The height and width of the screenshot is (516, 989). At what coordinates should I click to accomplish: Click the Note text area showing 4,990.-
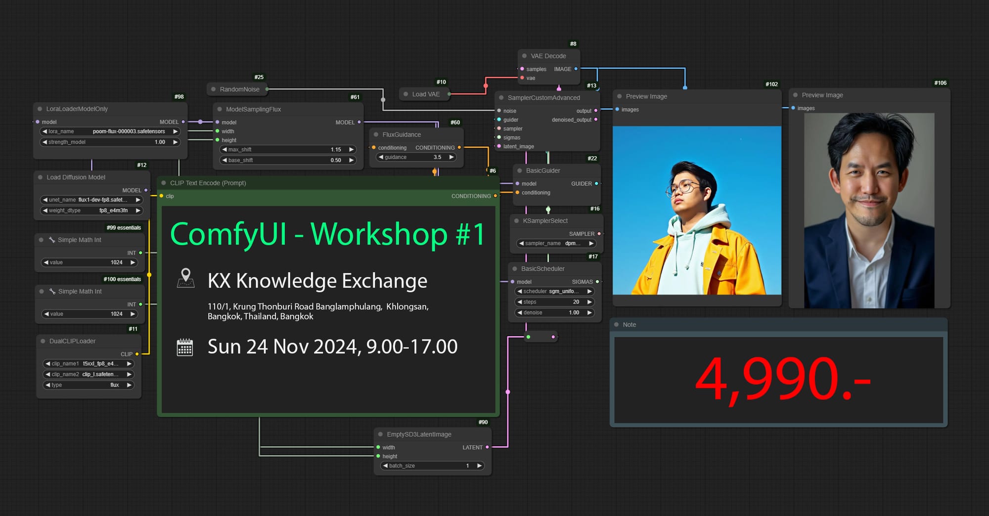(779, 380)
